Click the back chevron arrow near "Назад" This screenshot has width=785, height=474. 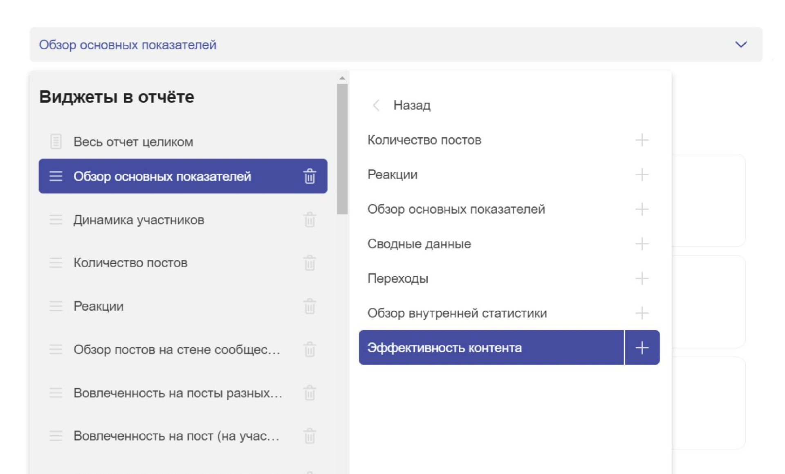pos(376,105)
